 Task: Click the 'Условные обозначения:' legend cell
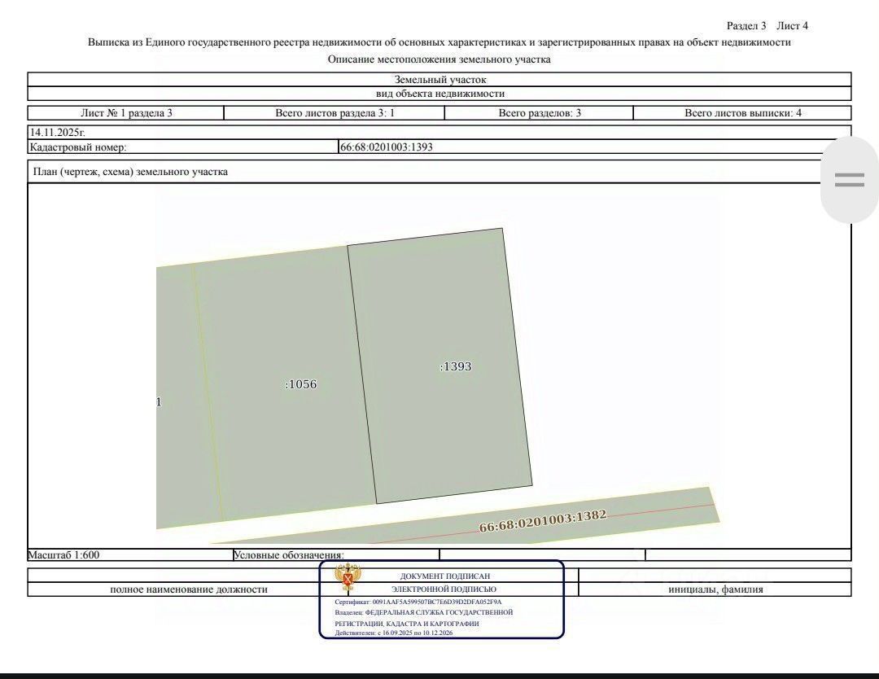coord(289,555)
